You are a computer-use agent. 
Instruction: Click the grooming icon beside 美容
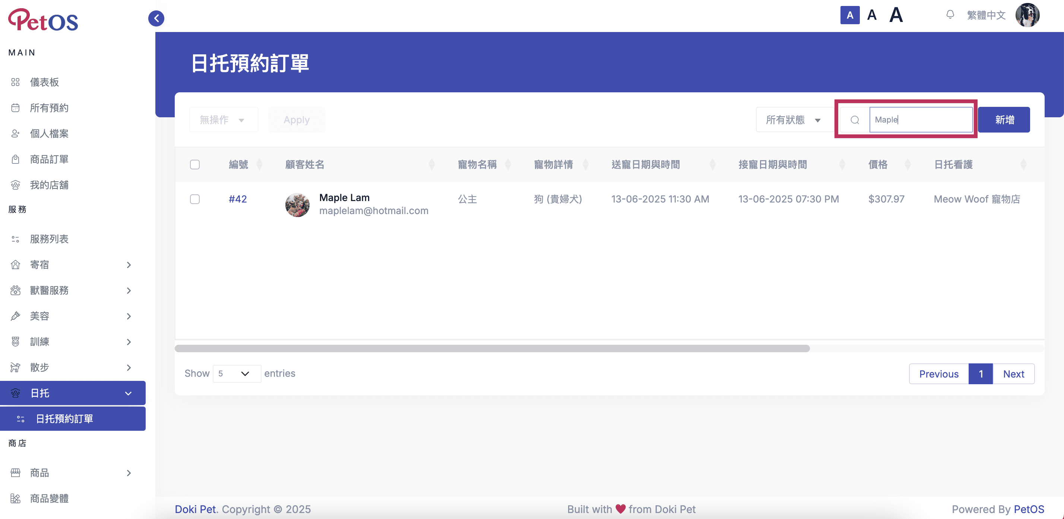point(15,316)
